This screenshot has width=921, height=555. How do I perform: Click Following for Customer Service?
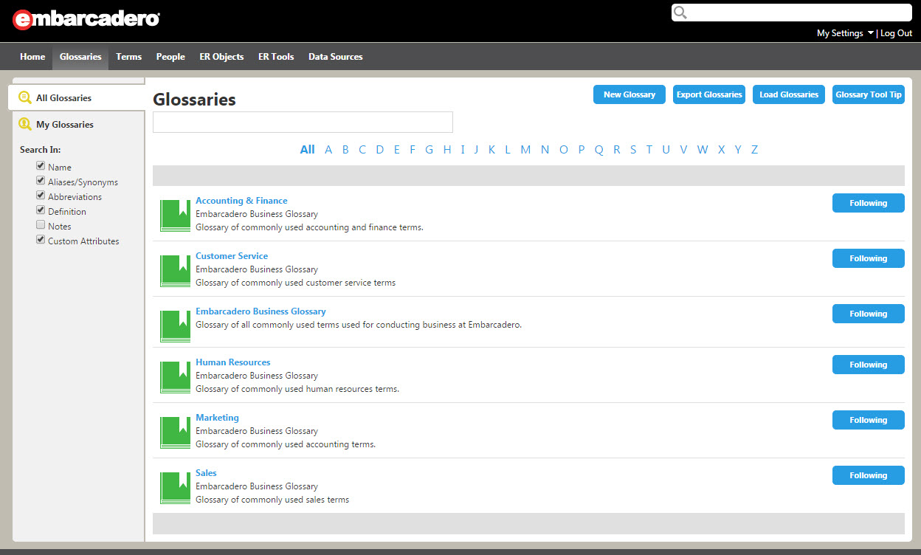click(x=869, y=258)
